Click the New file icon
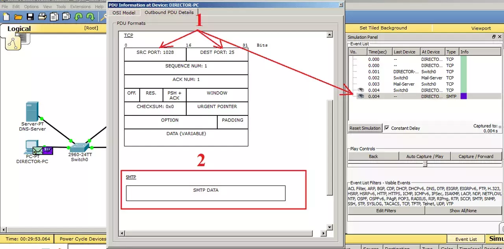Screen dimensions: 504x249 (6, 16)
